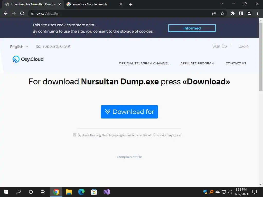Screen dimensions: 263x197
Task: Open the Chrome extensions puzzle icon
Action: tap(233, 13)
